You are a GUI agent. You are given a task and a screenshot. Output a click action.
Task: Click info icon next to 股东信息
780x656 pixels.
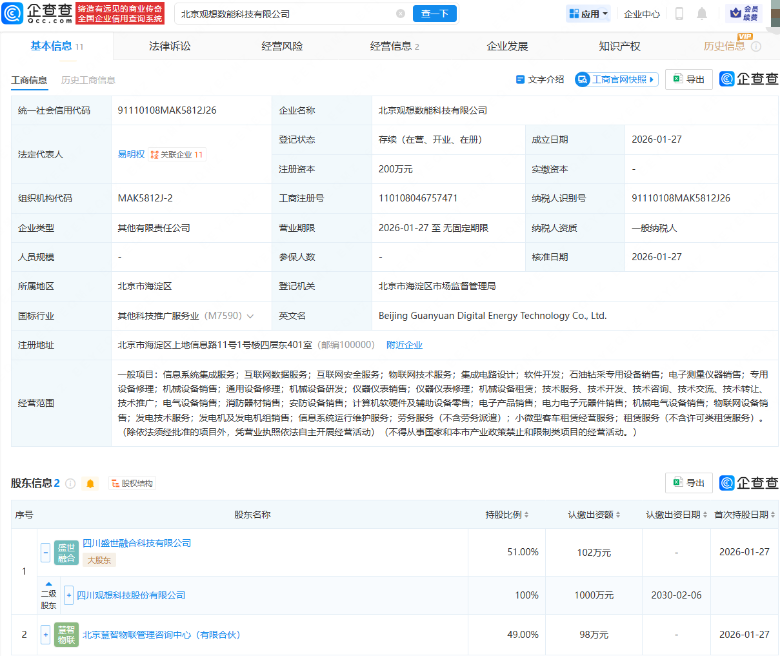click(70, 484)
